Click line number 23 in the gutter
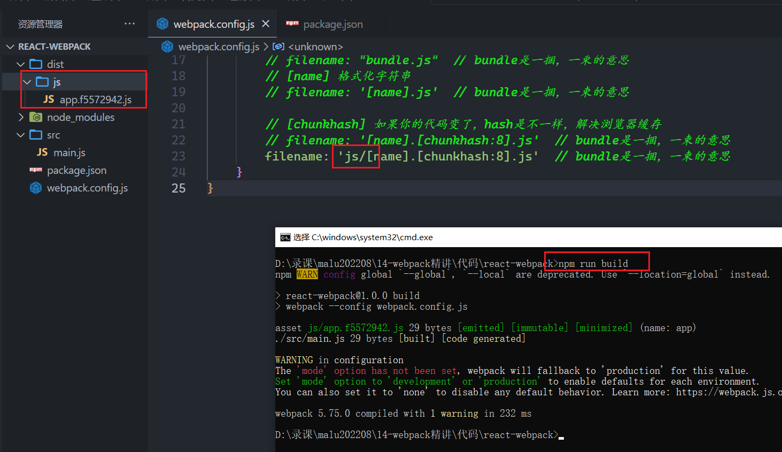782x452 pixels. click(179, 156)
